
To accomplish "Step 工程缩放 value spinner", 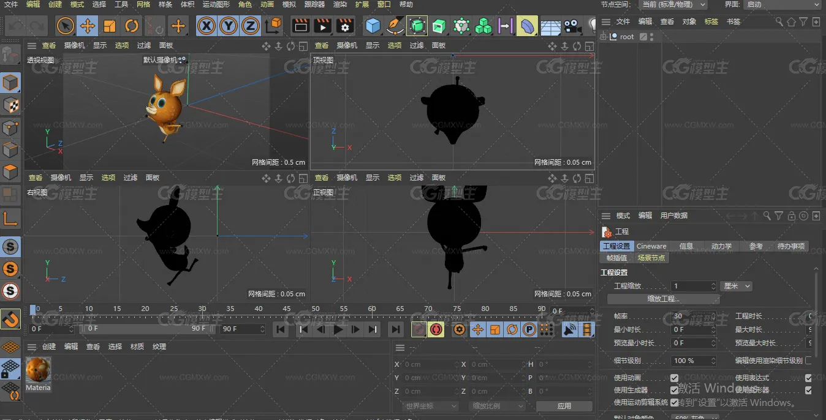I will point(713,286).
